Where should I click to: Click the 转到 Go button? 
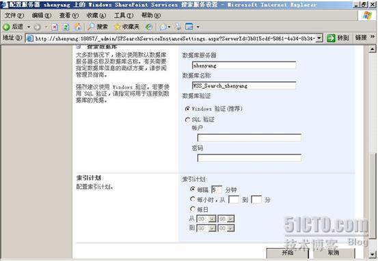point(338,38)
